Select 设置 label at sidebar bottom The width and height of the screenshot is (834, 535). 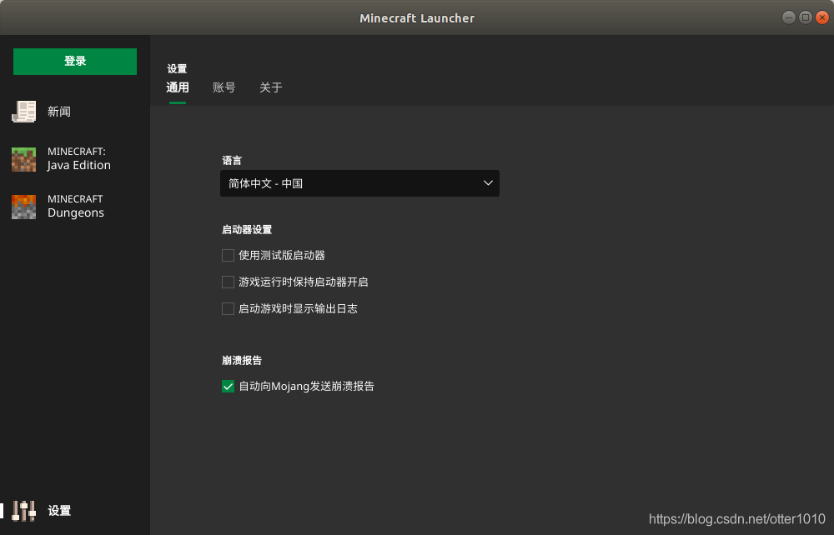(x=59, y=511)
